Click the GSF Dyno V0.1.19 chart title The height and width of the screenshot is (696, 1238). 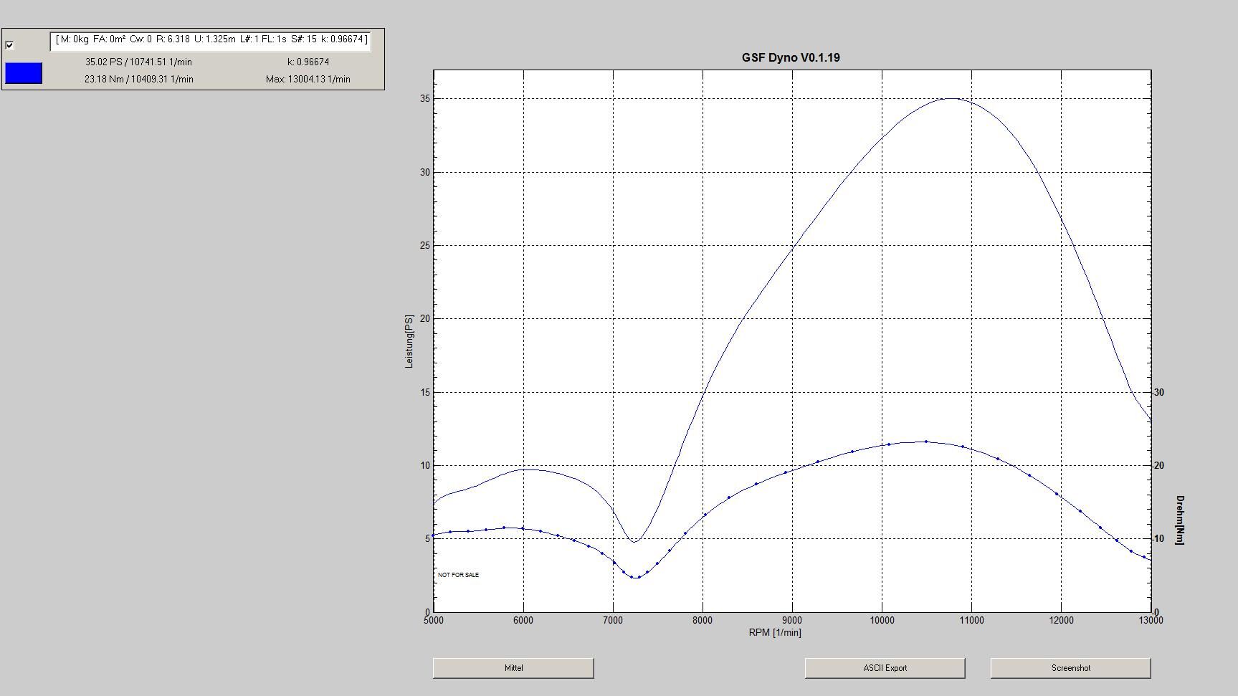[791, 57]
